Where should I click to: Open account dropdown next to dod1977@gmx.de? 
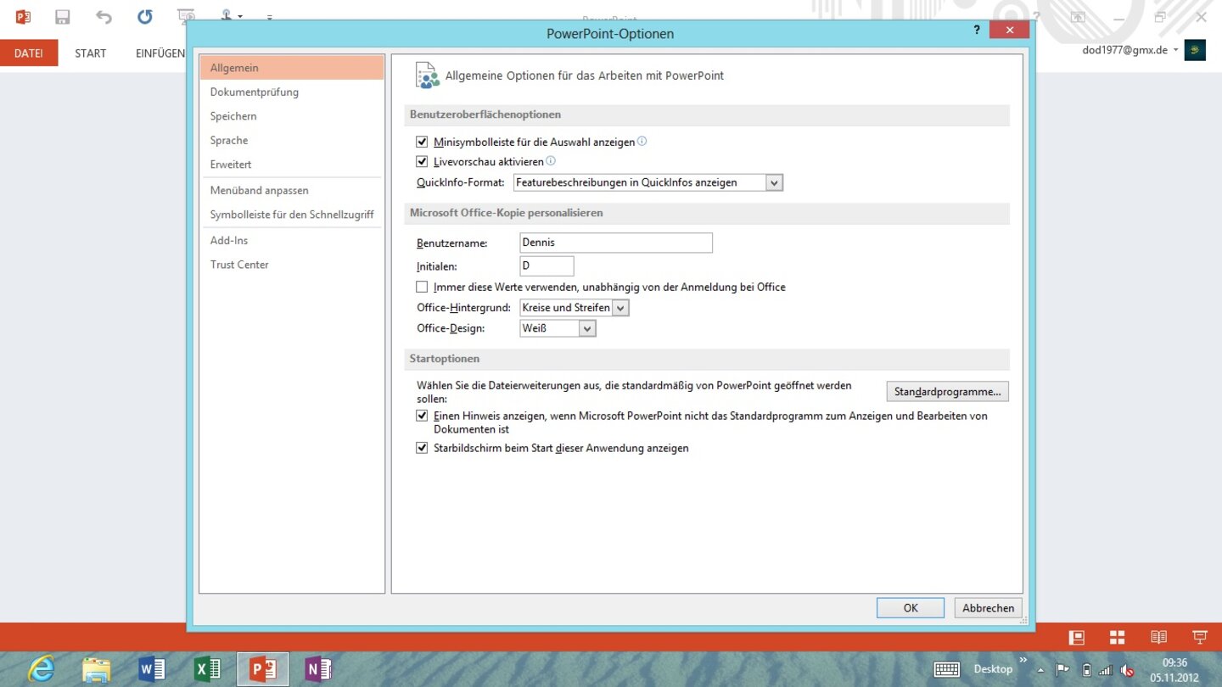1176,50
